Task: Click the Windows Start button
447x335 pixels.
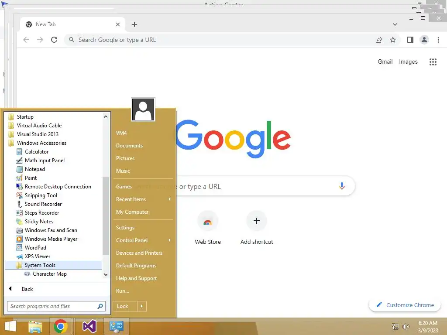Action: click(x=10, y=326)
